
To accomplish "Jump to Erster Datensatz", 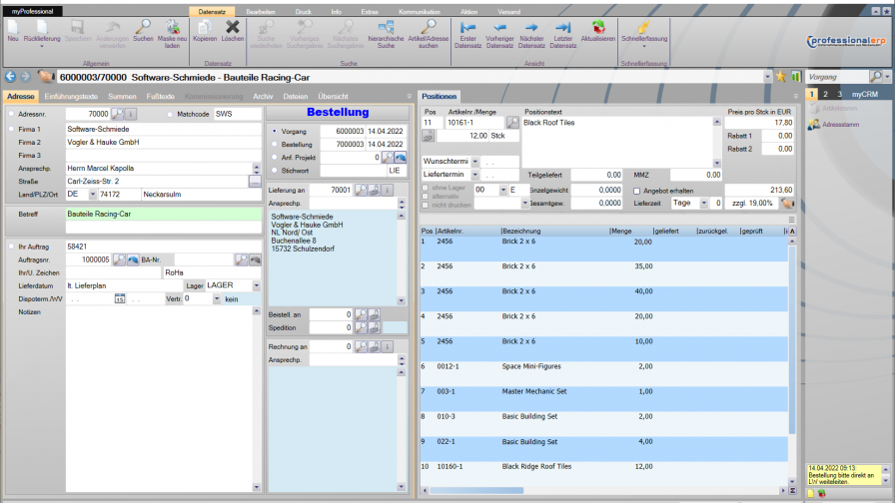I will click(466, 28).
